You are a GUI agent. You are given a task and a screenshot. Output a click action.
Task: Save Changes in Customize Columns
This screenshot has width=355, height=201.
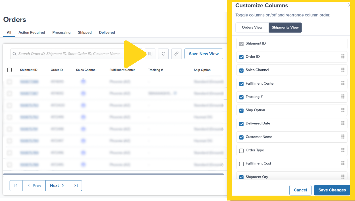pos(332,190)
